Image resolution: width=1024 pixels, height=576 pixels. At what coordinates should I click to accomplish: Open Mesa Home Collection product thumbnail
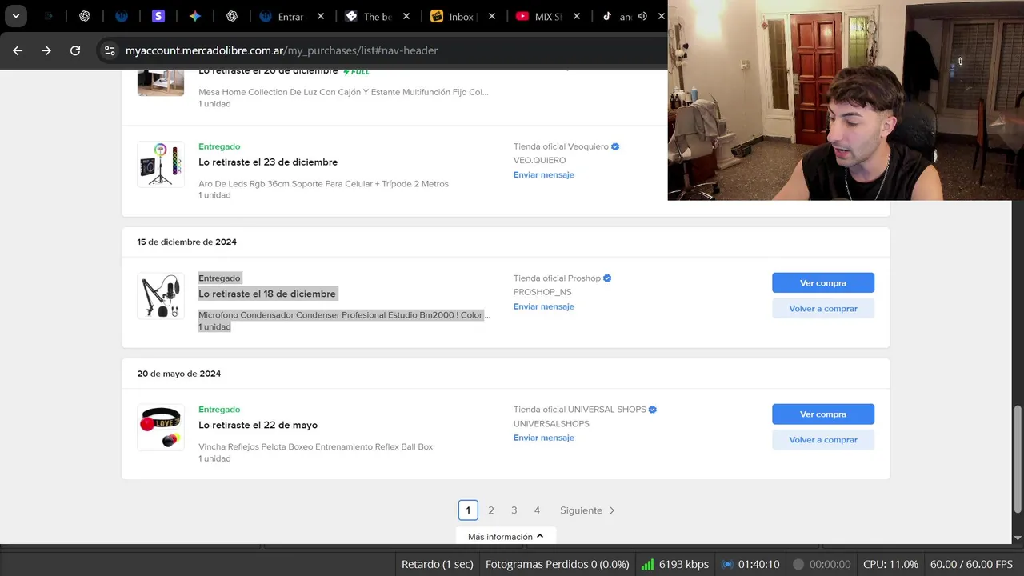(x=161, y=82)
